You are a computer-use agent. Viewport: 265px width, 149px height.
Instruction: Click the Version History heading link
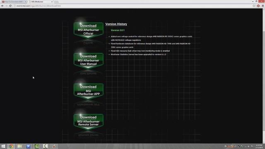(116, 24)
